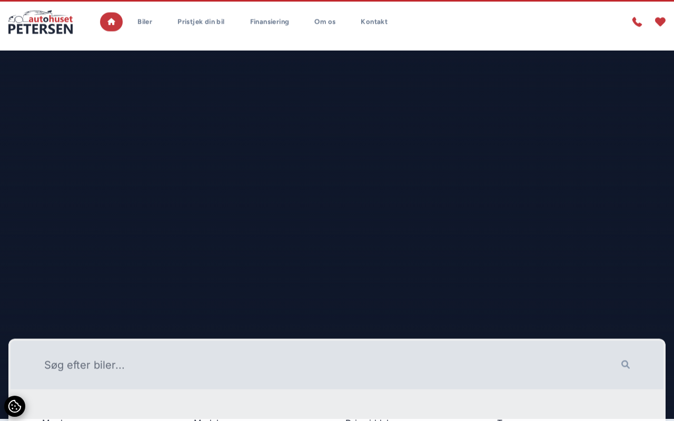
Task: Open favorites heart icon
Action: tap(660, 22)
